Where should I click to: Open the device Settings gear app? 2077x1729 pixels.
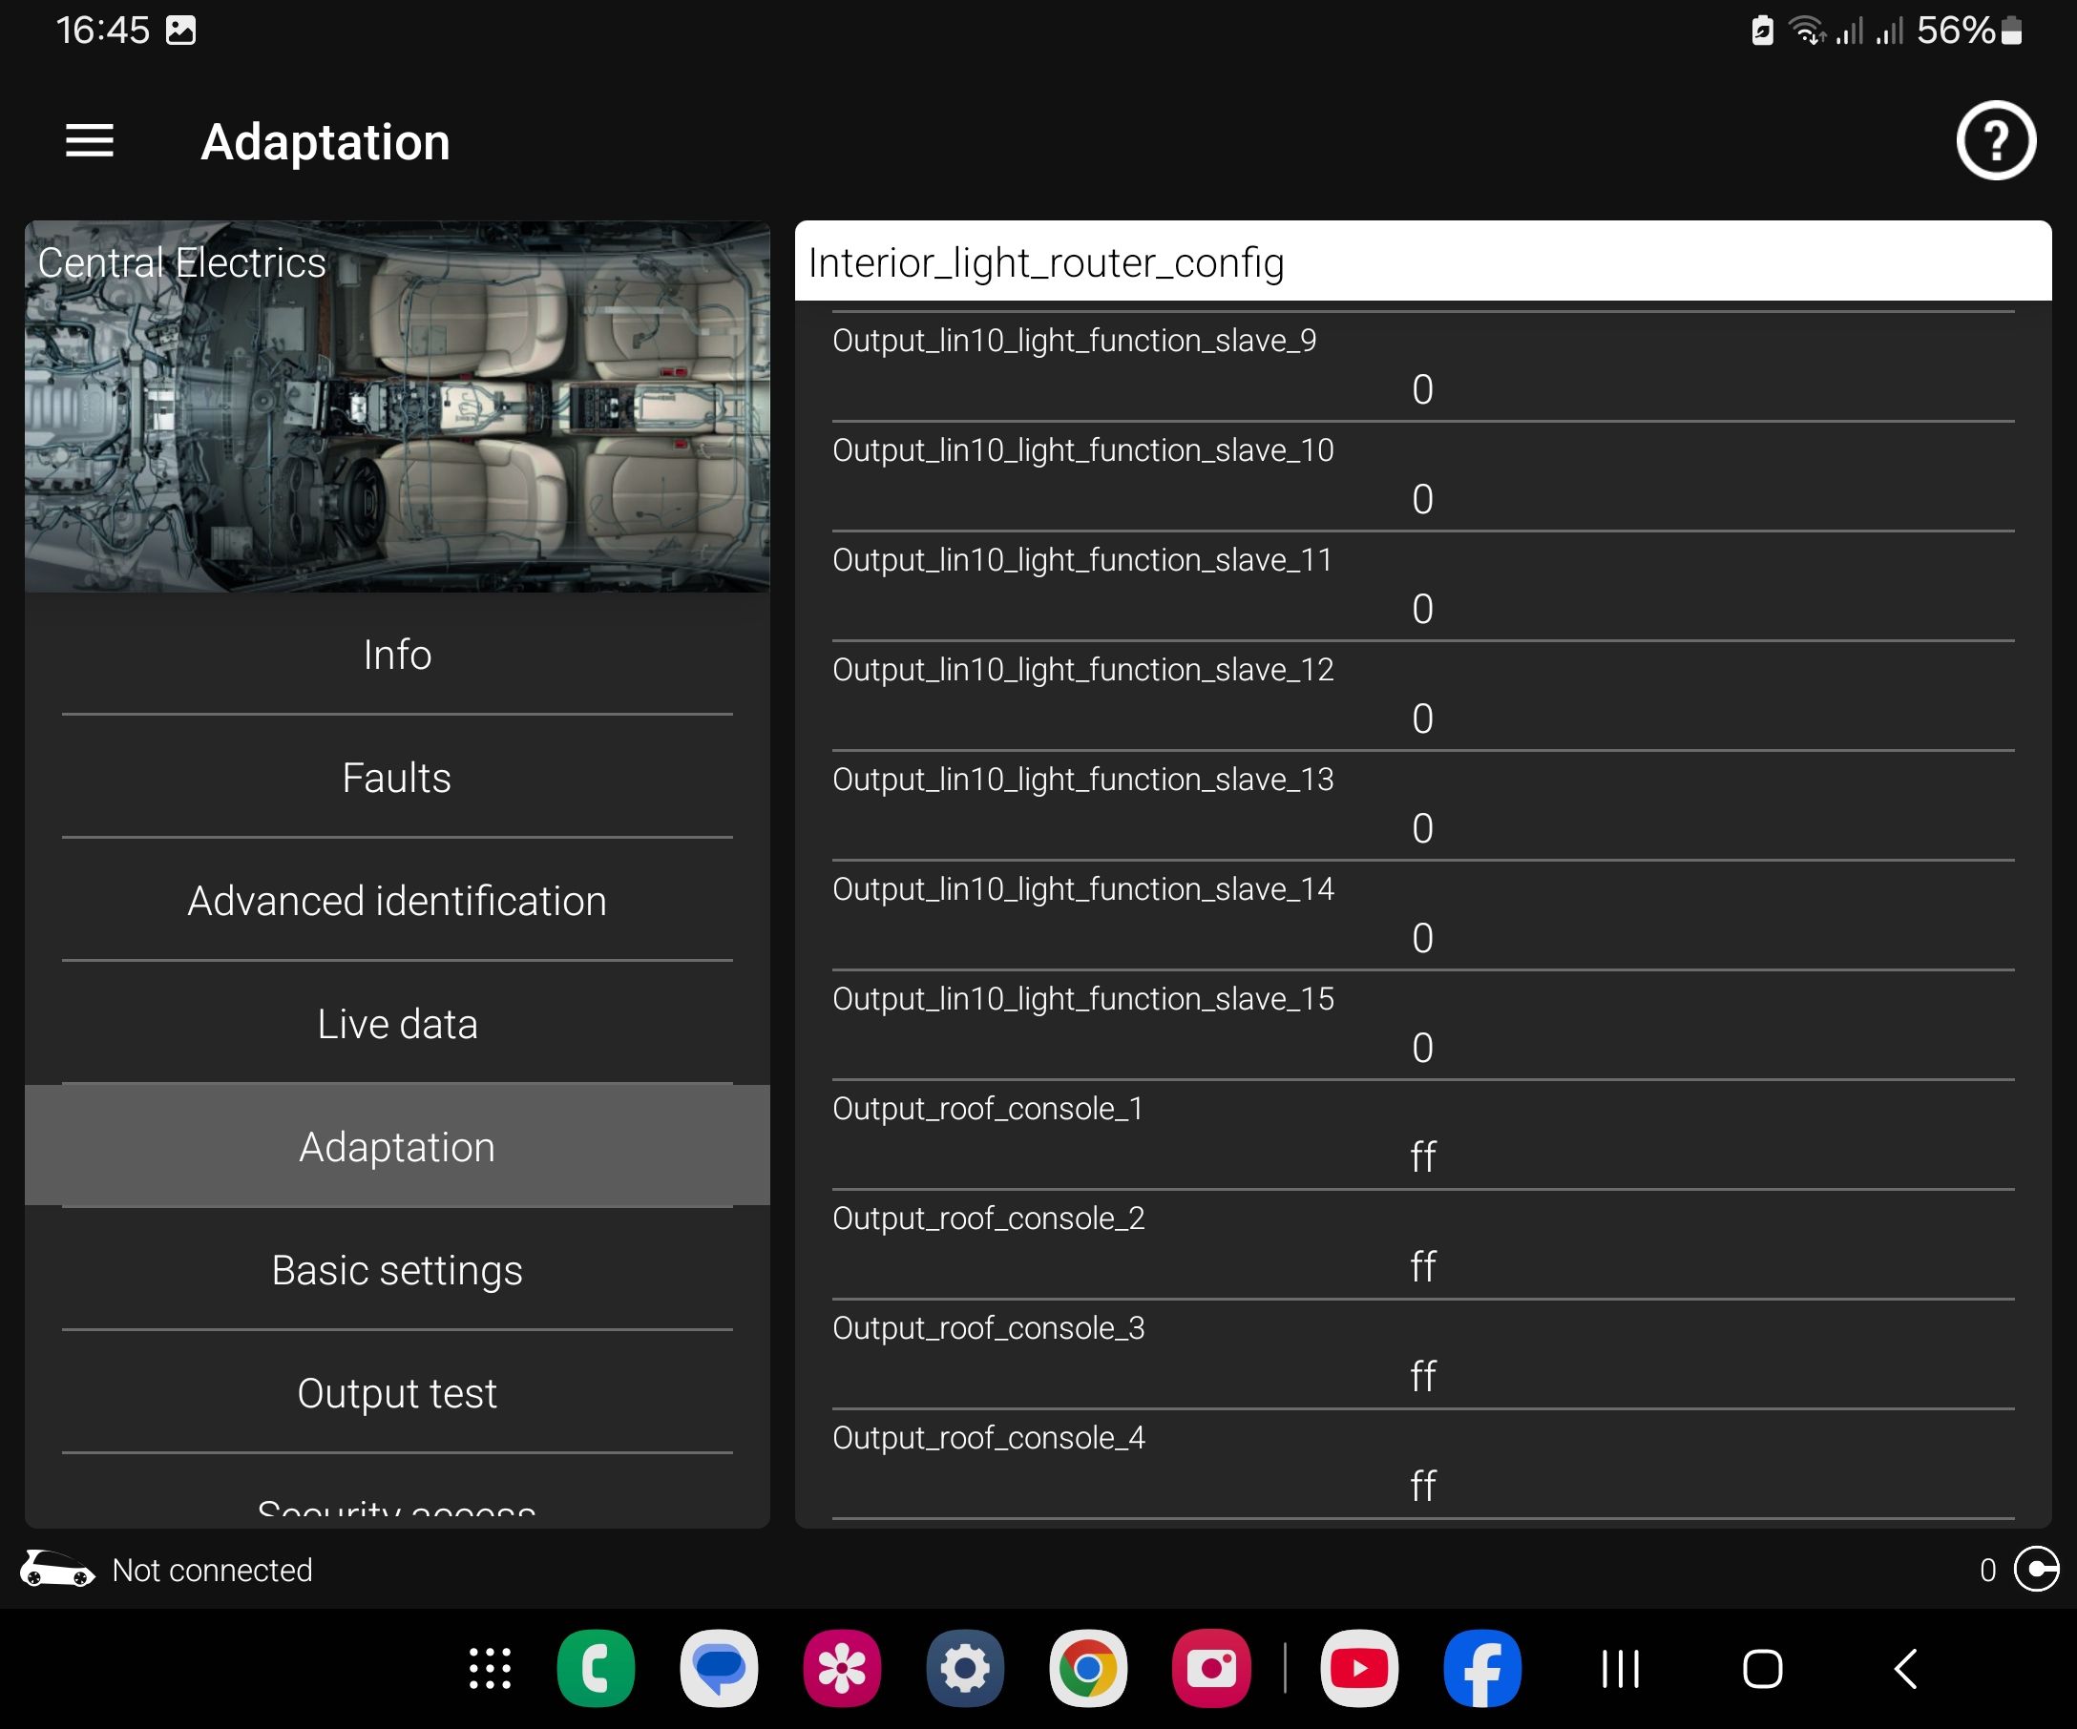tap(964, 1669)
